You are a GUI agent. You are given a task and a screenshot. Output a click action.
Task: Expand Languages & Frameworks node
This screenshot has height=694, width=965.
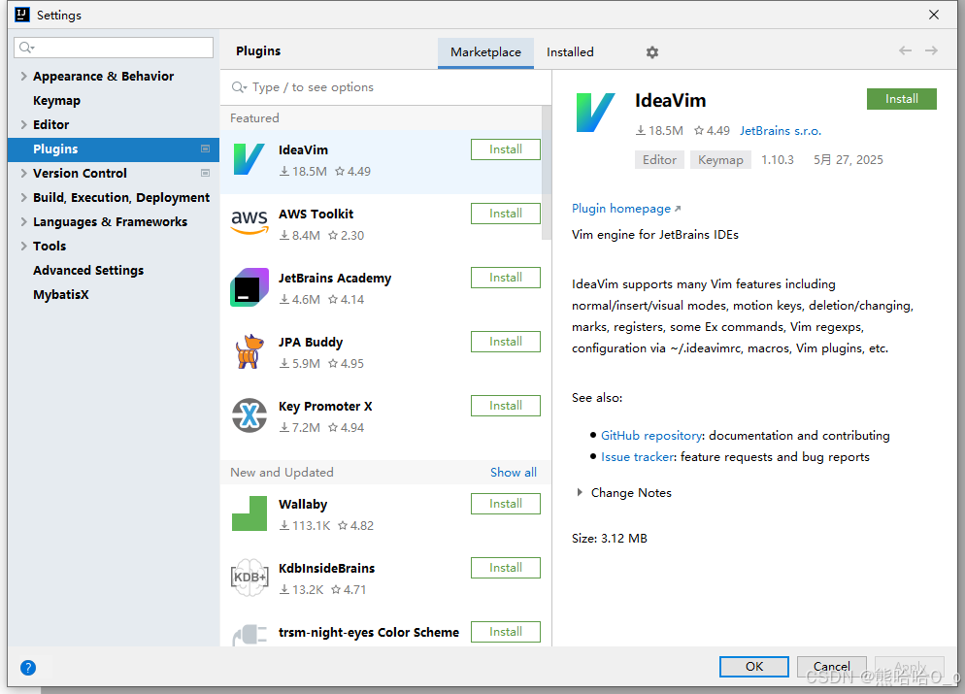[23, 222]
